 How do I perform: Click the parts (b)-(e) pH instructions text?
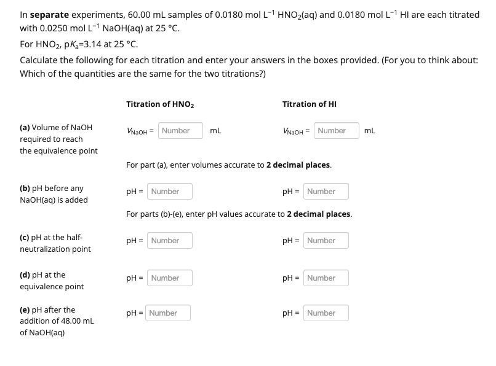pos(239,214)
